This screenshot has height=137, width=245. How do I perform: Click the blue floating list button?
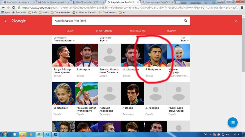(232, 122)
